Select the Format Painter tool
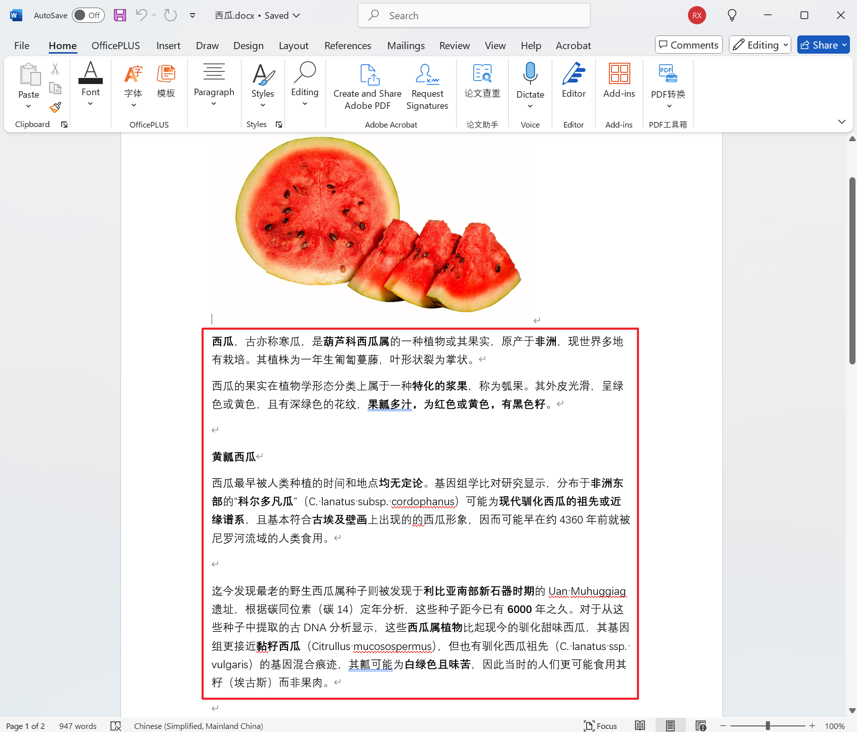This screenshot has height=732, width=857. (x=55, y=107)
